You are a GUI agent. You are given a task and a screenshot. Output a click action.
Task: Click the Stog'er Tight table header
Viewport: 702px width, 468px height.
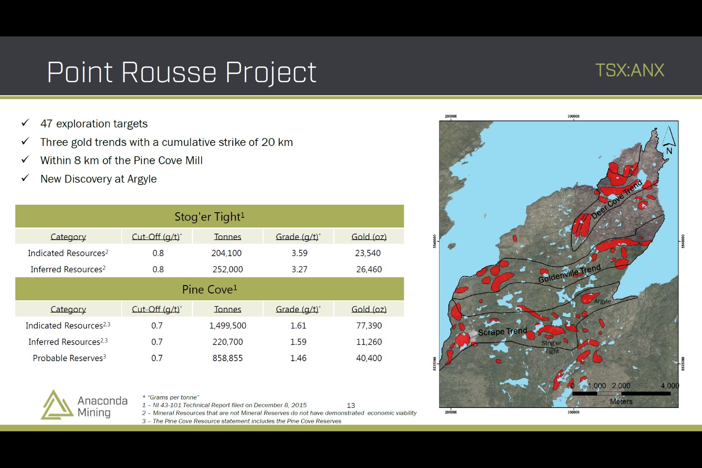point(209,217)
